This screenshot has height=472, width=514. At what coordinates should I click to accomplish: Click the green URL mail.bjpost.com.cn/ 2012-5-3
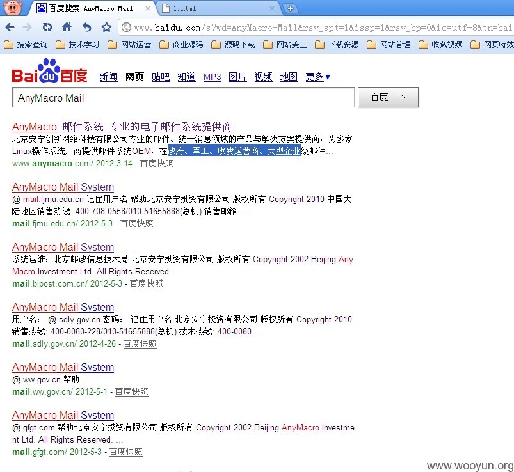tap(67, 283)
